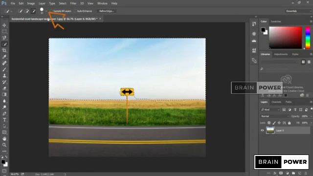Click the hue spectrum slider

click(x=308, y=38)
